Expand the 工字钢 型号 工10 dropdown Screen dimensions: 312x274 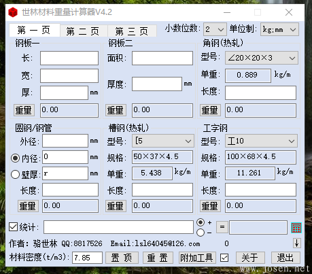(x=261, y=141)
